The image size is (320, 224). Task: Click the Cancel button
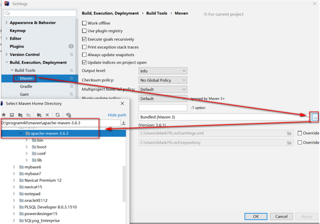click(x=281, y=216)
